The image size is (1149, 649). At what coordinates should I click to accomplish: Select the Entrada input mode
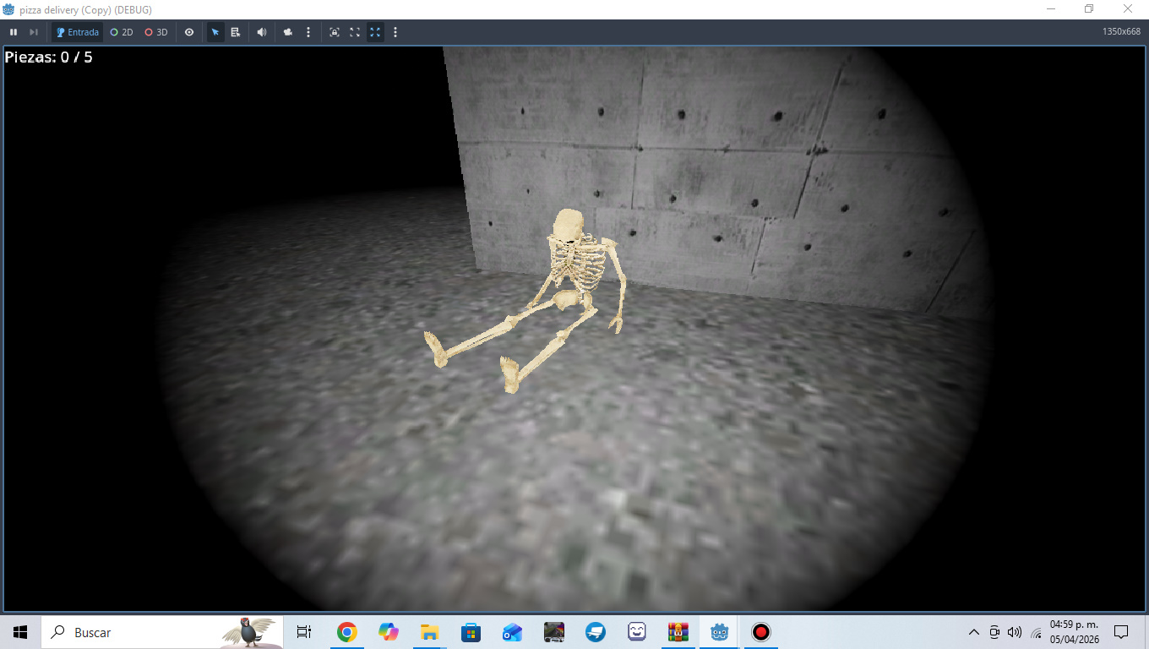click(77, 32)
